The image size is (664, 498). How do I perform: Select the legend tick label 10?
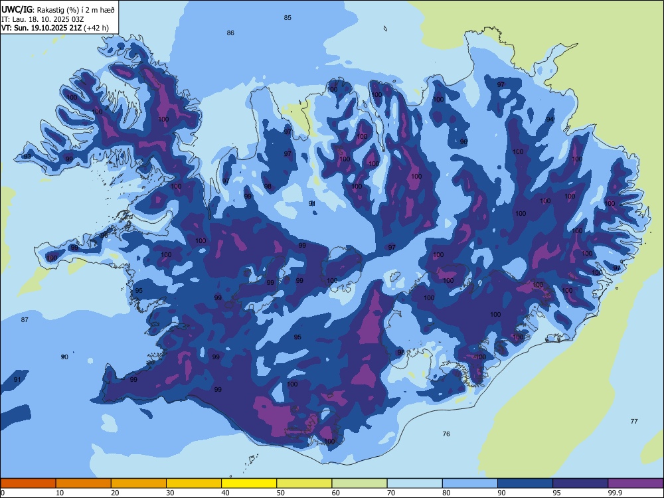point(60,493)
